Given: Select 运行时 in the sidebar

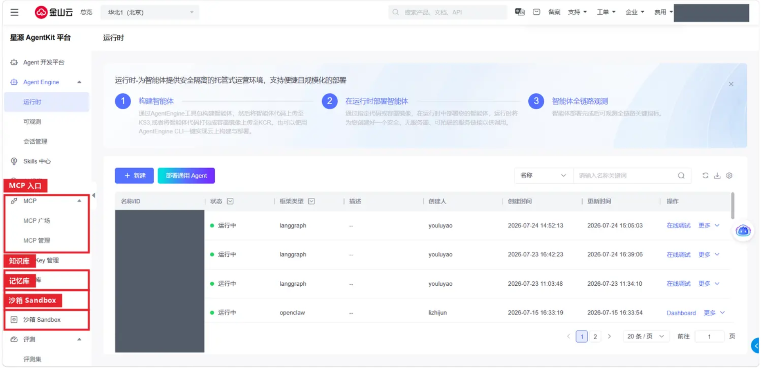Looking at the screenshot, I should tap(46, 102).
